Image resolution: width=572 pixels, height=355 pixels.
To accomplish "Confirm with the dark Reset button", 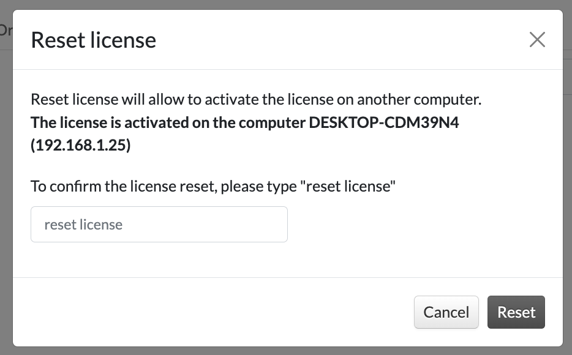I will click(x=516, y=312).
